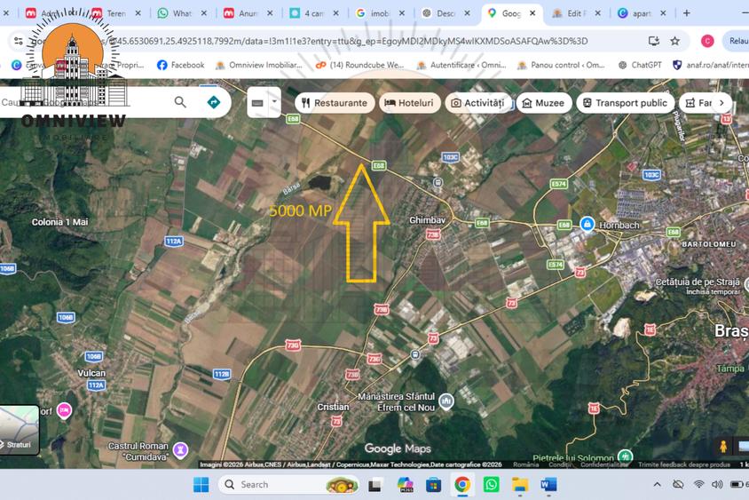Click the Ghimbav town label
The height and width of the screenshot is (500, 749).
click(427, 220)
